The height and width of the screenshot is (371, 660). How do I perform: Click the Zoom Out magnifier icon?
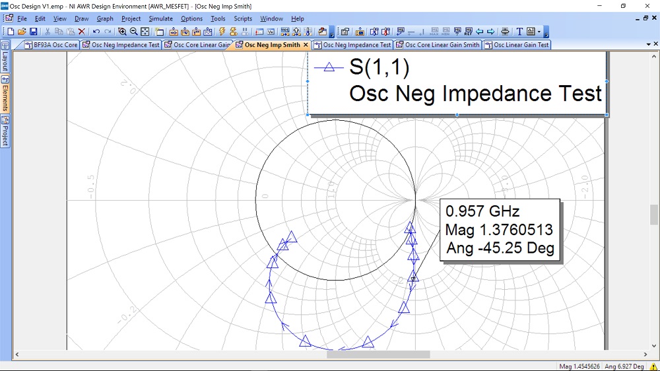click(133, 31)
